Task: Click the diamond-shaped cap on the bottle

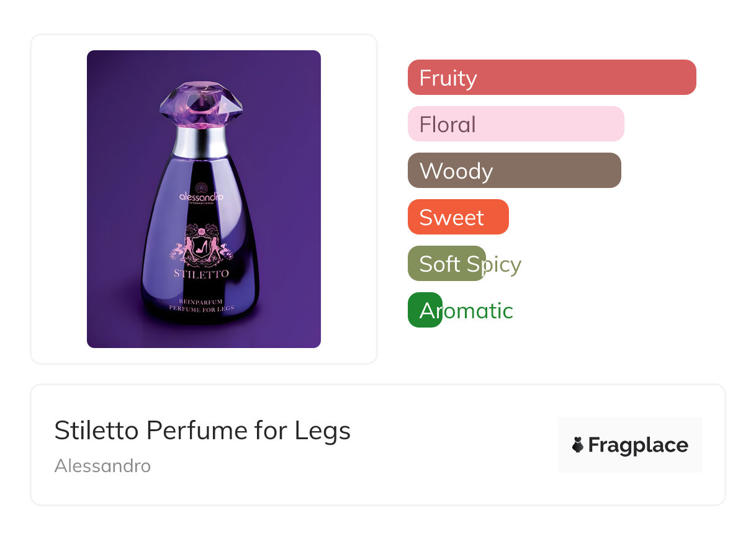Action: [200, 104]
